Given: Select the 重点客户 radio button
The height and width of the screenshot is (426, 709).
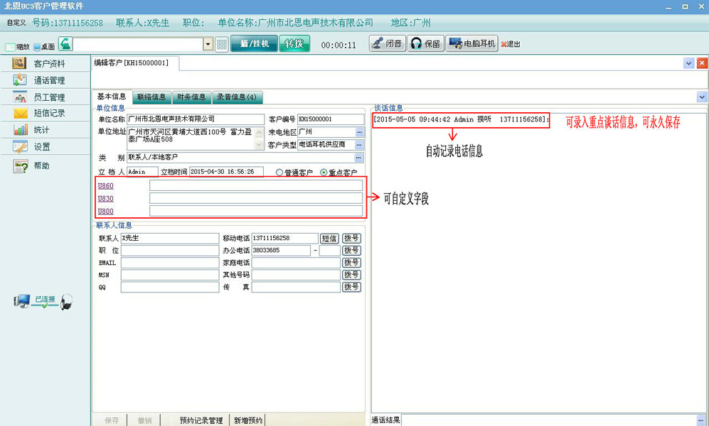Looking at the screenshot, I should 324,173.
